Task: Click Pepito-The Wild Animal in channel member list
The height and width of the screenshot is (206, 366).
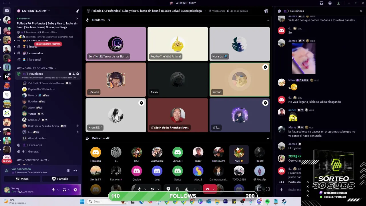Action: (42, 89)
